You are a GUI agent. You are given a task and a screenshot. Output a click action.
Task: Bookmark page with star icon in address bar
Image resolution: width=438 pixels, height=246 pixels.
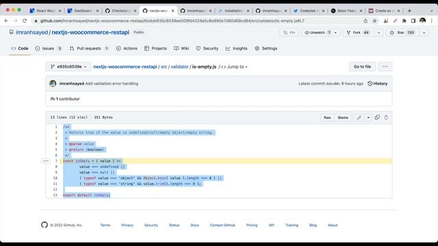click(374, 20)
